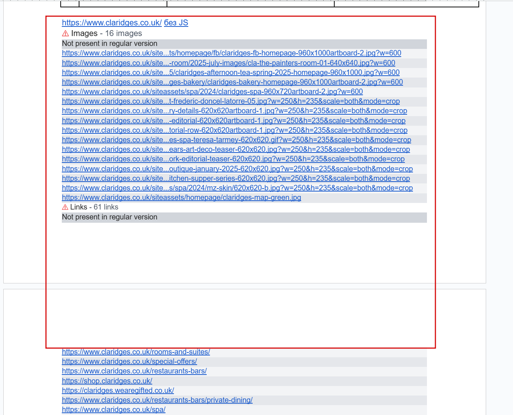Open the claridges.co.uk/spa/ link
The width and height of the screenshot is (513, 415).
click(x=114, y=410)
